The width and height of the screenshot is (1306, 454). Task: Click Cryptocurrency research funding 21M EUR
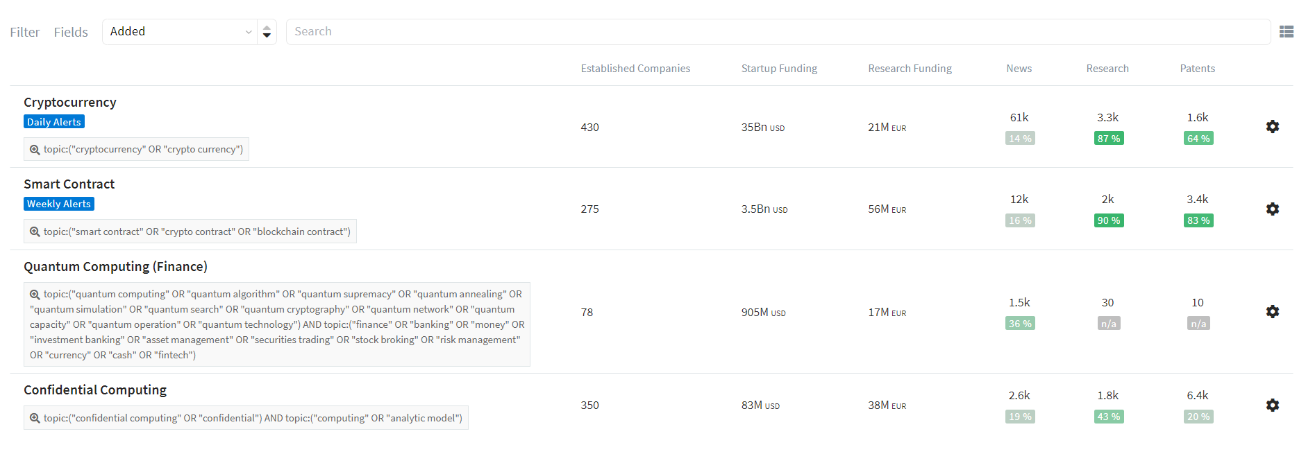887,128
